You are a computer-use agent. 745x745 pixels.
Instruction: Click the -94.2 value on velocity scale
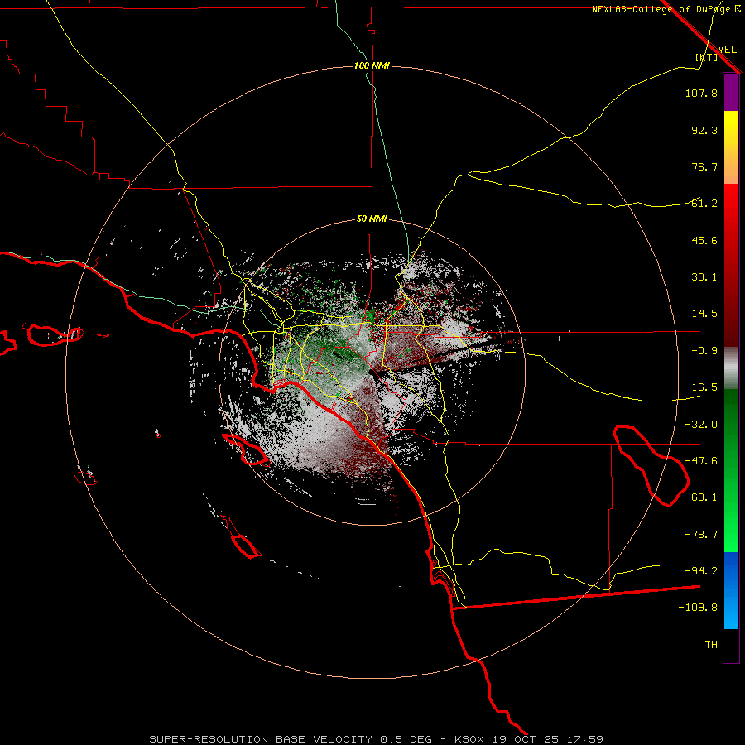pos(701,571)
